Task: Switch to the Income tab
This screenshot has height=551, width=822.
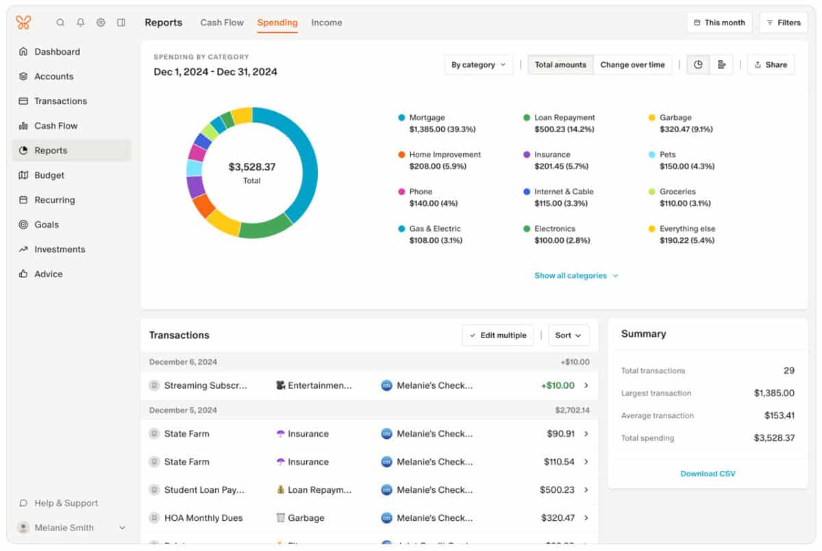Action: coord(327,23)
